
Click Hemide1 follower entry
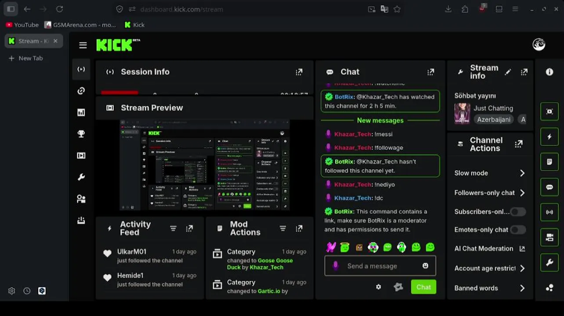(x=149, y=280)
